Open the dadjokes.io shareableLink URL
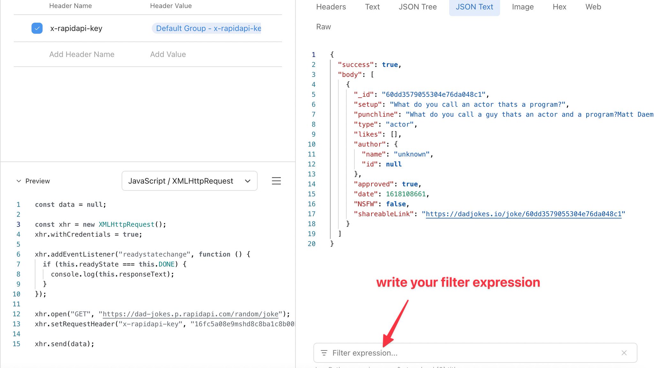This screenshot has height=368, width=654. (523, 214)
